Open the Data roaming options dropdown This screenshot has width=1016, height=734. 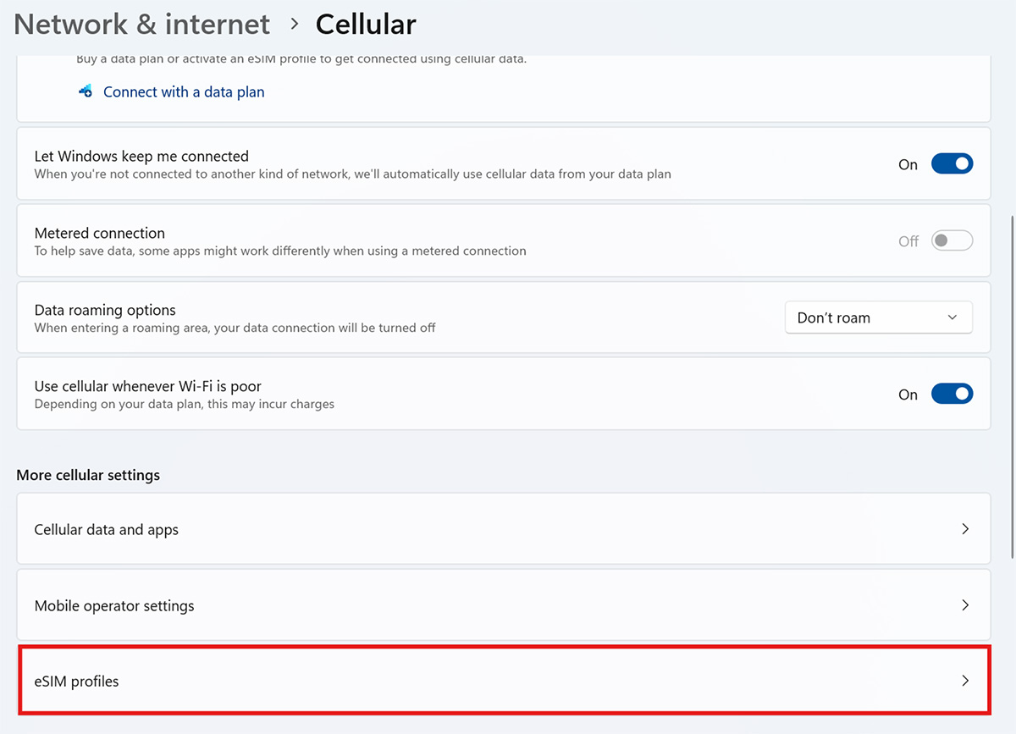[878, 317]
